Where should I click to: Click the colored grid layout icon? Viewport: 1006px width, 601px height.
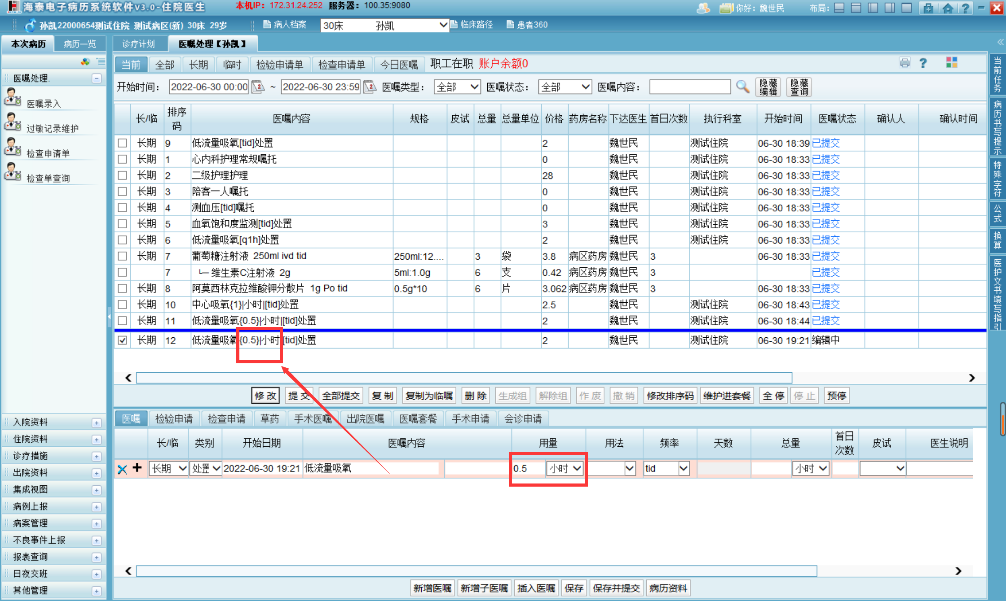[951, 63]
